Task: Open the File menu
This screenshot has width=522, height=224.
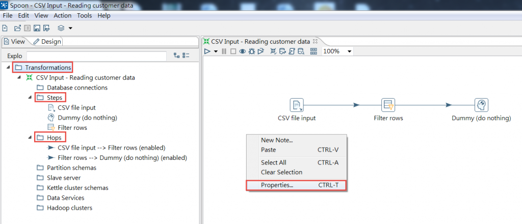Action: (x=7, y=16)
